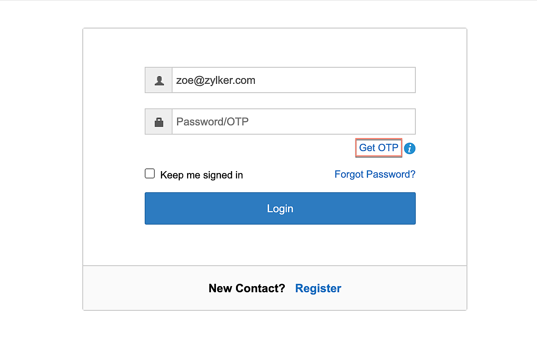Place cursor in the password entry box

[293, 122]
